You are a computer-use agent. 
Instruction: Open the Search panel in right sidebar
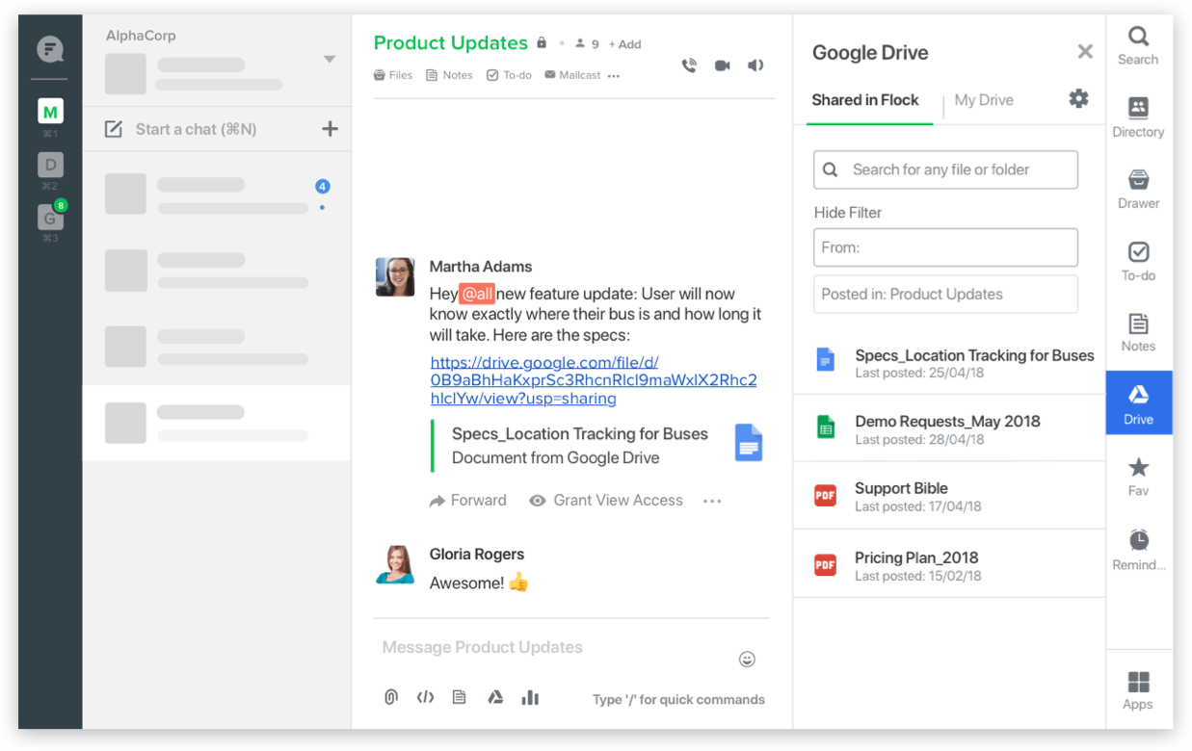point(1138,45)
